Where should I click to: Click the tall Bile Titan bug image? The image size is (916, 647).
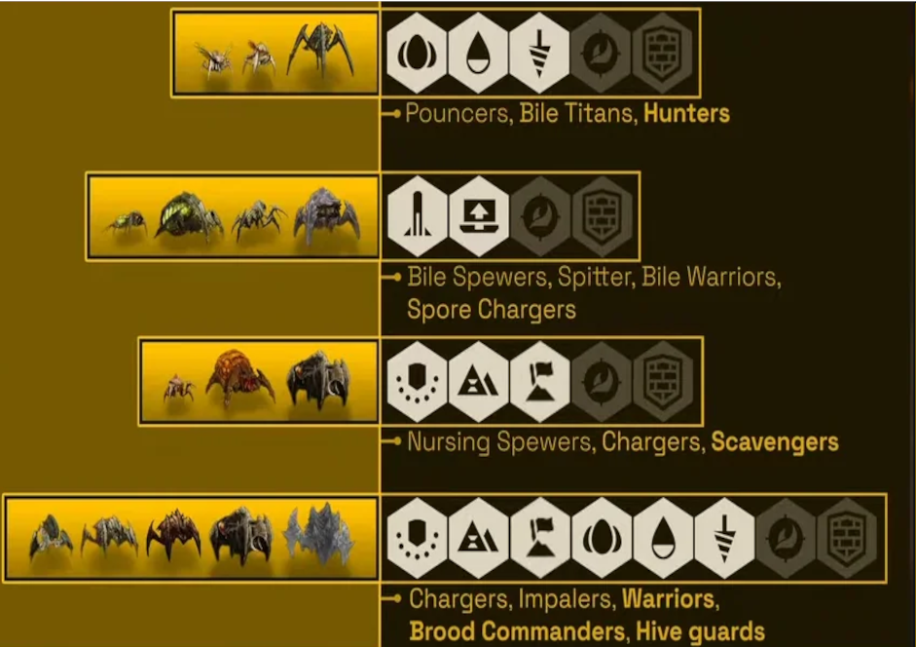click(320, 50)
